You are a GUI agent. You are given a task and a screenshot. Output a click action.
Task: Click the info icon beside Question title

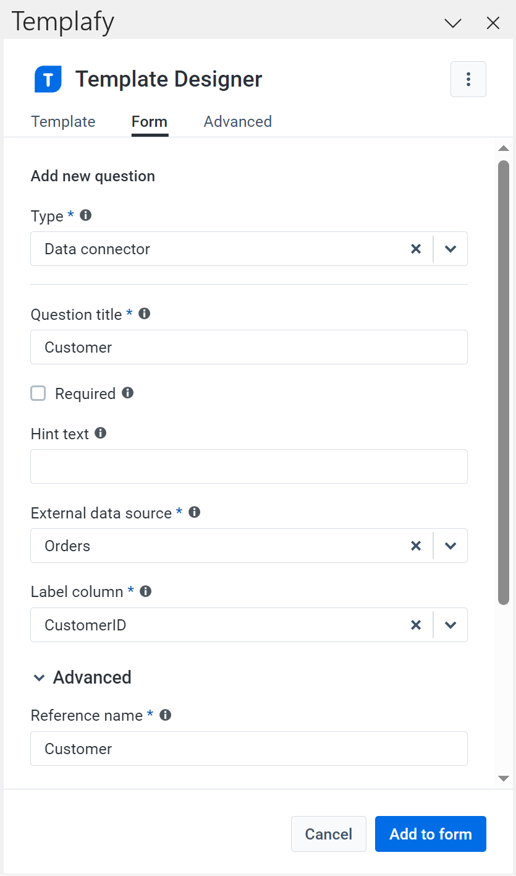tap(144, 313)
